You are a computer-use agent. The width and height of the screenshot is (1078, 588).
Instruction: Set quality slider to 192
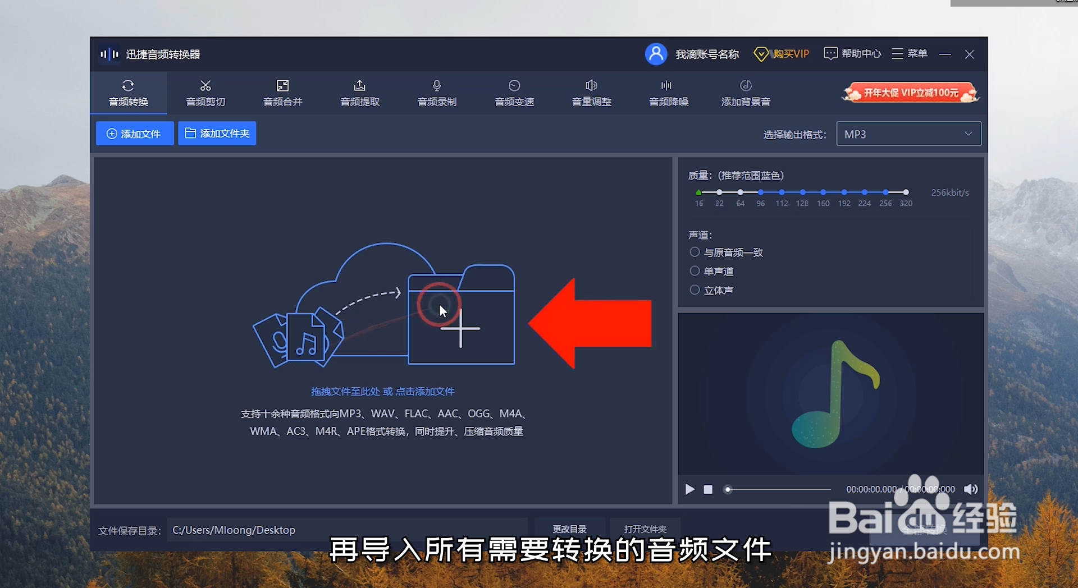(x=844, y=192)
